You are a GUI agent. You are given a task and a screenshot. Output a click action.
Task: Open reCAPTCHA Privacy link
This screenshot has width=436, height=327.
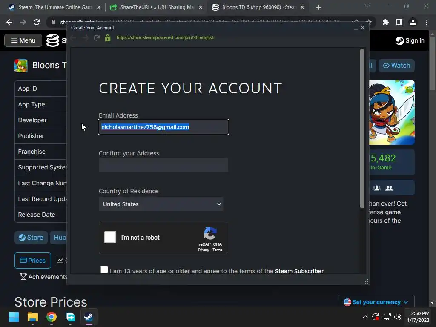click(204, 250)
